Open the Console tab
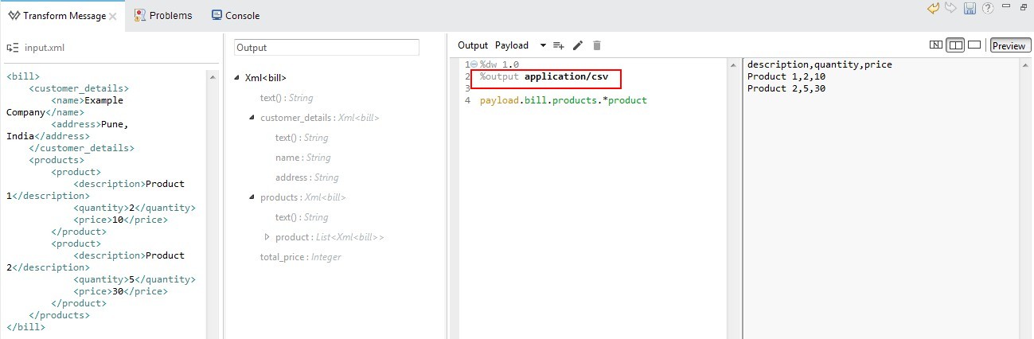The width and height of the screenshot is (1034, 339). [236, 15]
